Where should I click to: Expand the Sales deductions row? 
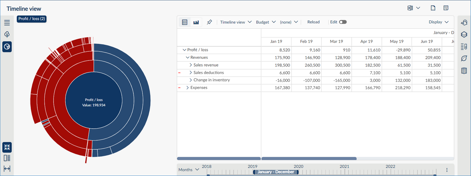pos(191,73)
